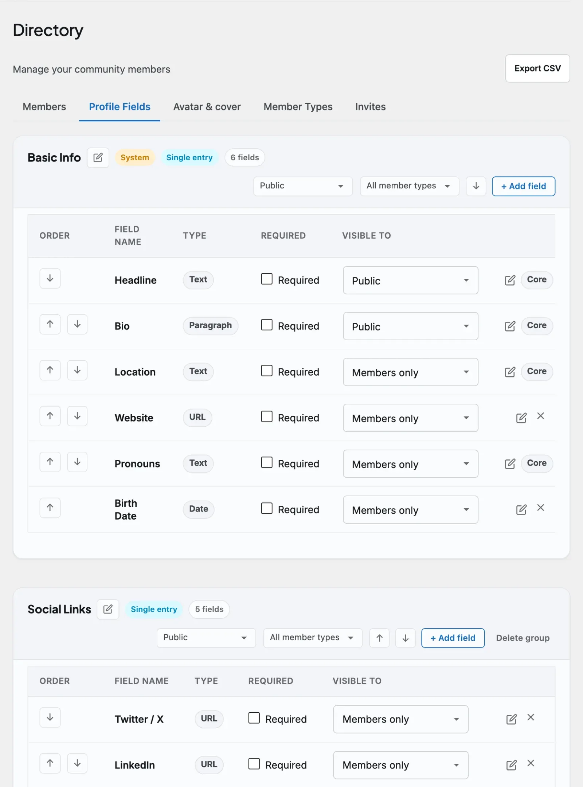Image resolution: width=583 pixels, height=787 pixels.
Task: Mark Bio as required
Action: pyautogui.click(x=267, y=325)
